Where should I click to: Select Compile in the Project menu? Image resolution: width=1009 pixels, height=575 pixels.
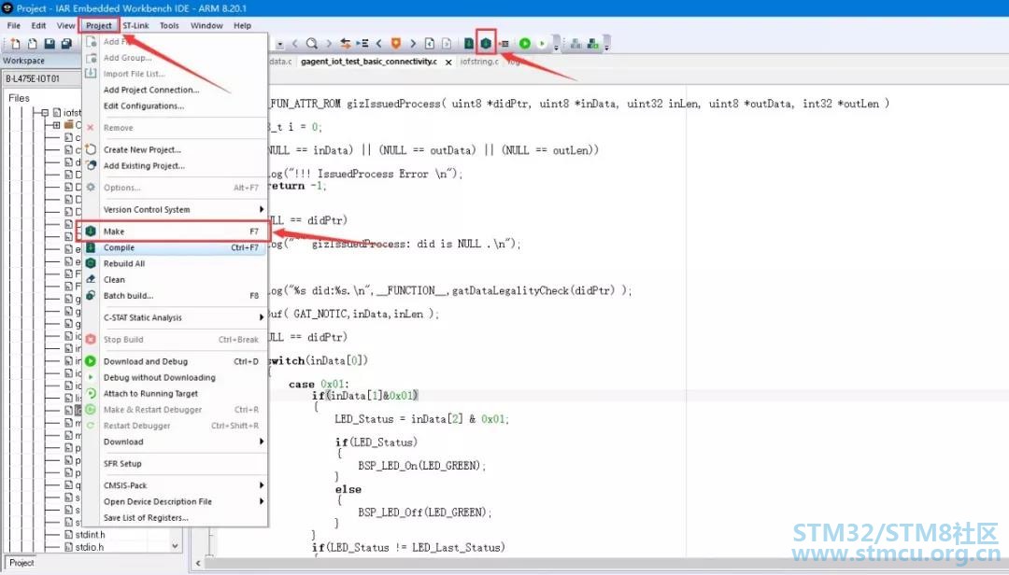click(x=175, y=247)
